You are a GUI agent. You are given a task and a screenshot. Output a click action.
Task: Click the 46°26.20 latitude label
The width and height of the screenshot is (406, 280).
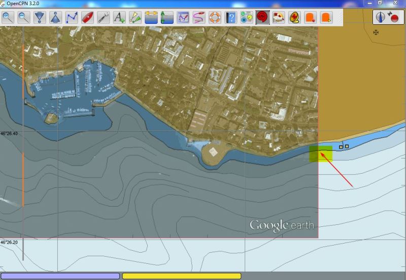(x=9, y=243)
